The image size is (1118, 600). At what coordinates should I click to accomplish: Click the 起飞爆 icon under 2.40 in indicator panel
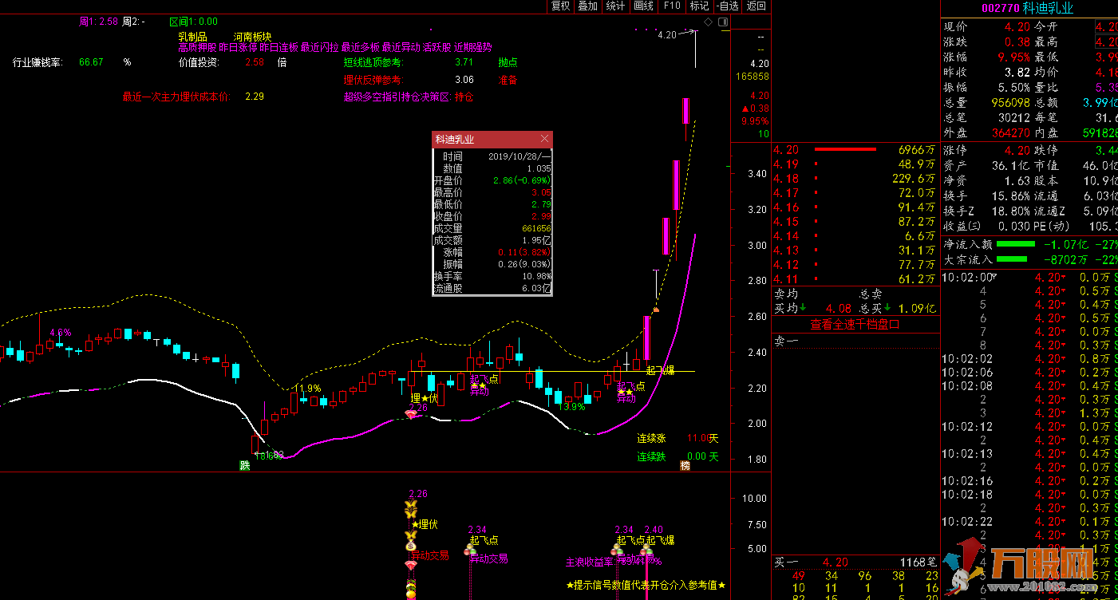[x=647, y=548]
